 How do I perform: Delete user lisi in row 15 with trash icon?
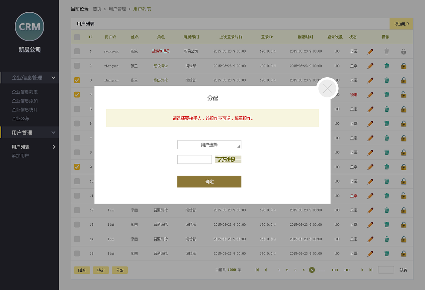[x=386, y=253]
